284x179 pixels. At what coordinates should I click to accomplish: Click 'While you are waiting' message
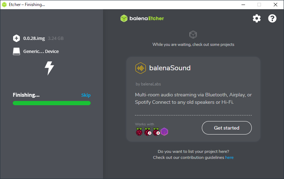(193, 44)
